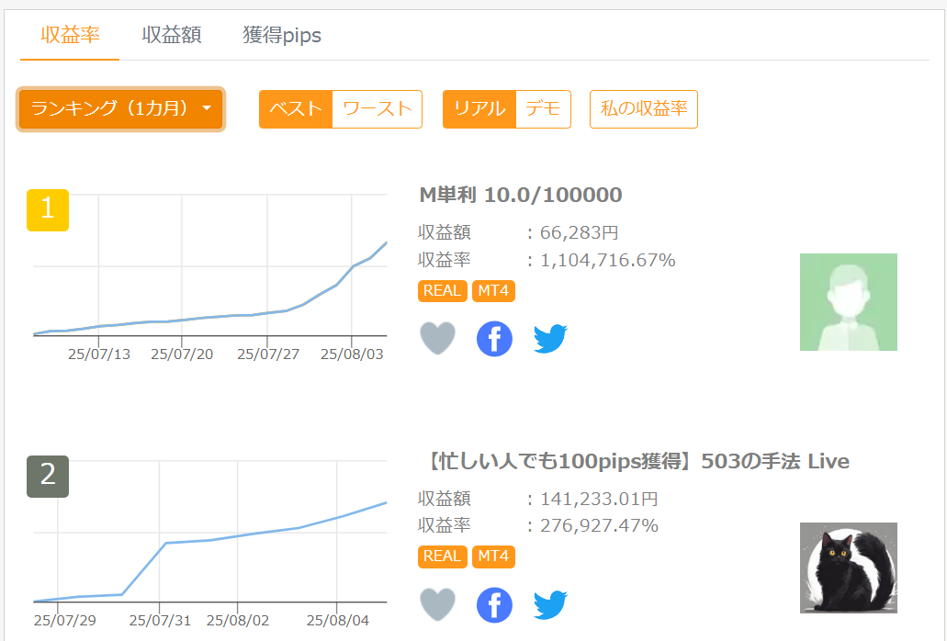The height and width of the screenshot is (641, 947).
Task: Open 【忙しい人でも100pips獲得】503の手法 Live link
Action: coord(634,461)
